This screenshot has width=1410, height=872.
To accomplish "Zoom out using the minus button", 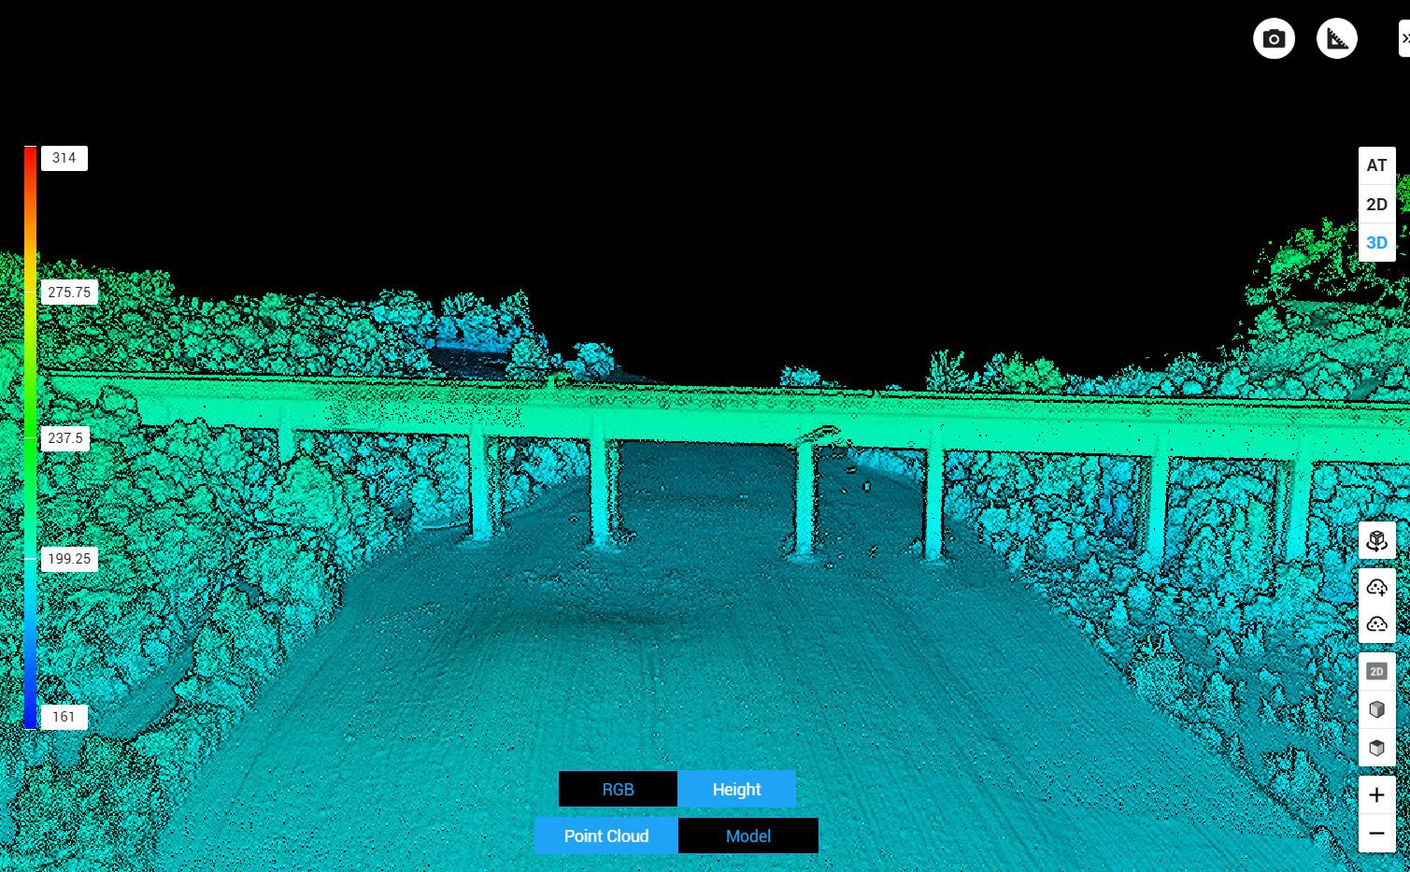I will coord(1376,833).
